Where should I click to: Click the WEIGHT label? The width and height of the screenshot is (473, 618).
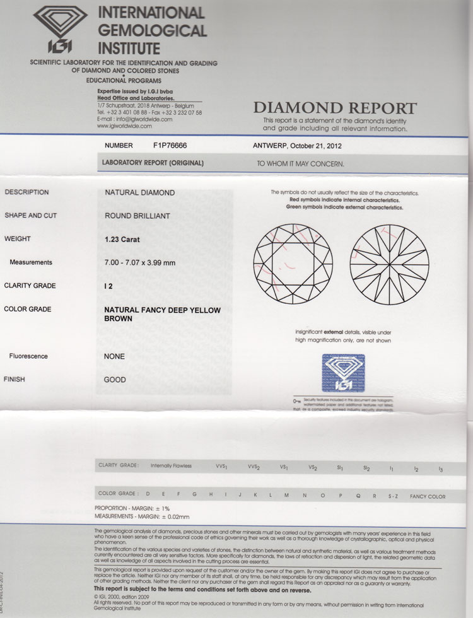coord(18,238)
